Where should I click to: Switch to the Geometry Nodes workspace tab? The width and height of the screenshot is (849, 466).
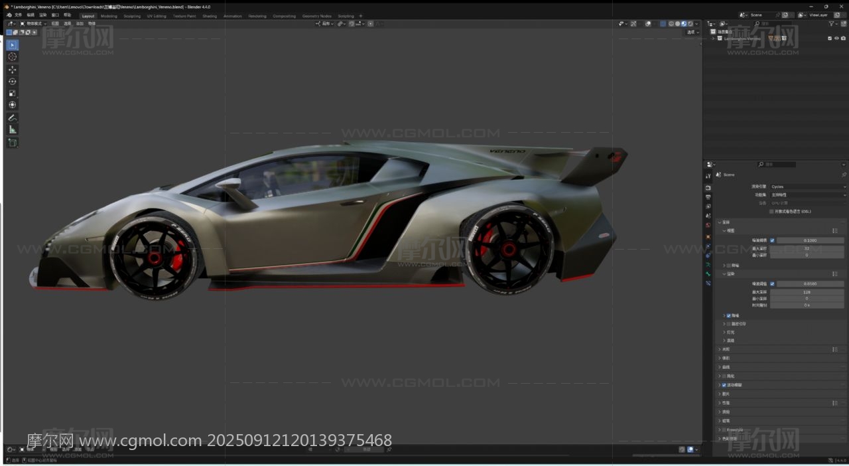coord(316,16)
